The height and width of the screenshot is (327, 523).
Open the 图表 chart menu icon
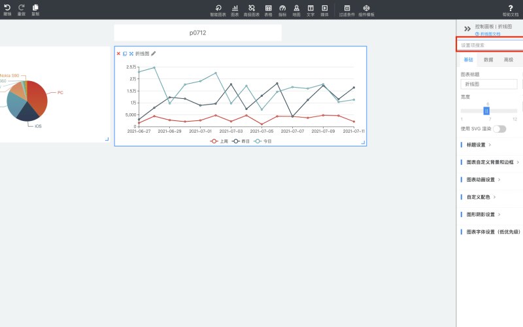235,10
